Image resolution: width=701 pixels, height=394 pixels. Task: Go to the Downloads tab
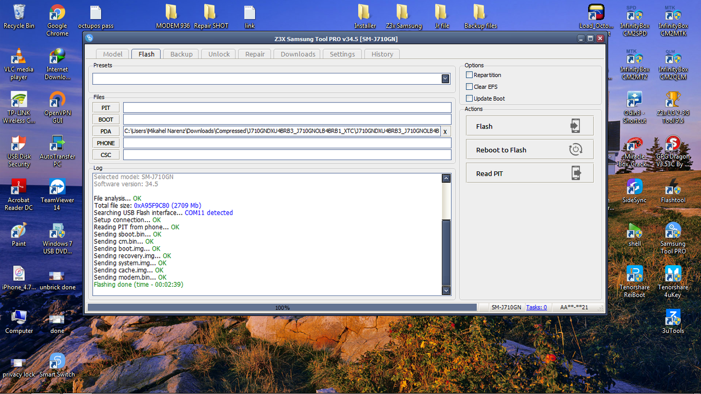pos(298,54)
